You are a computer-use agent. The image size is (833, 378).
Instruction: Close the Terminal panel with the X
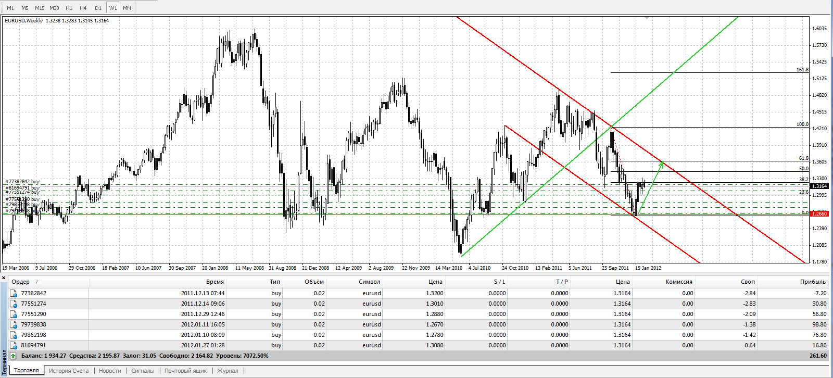pos(4,278)
